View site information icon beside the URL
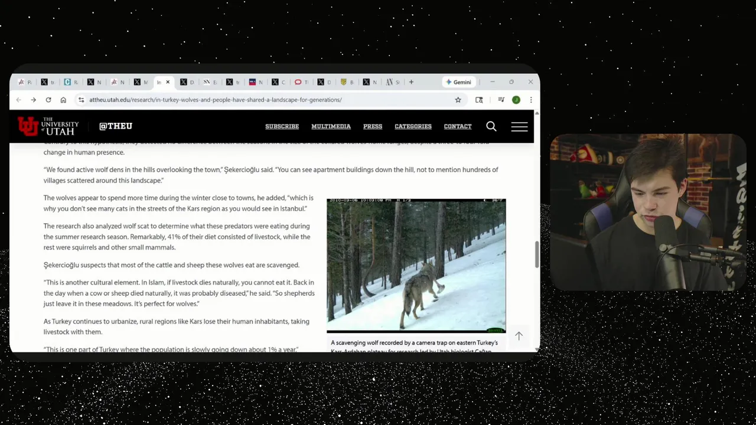Image resolution: width=756 pixels, height=425 pixels. click(81, 100)
